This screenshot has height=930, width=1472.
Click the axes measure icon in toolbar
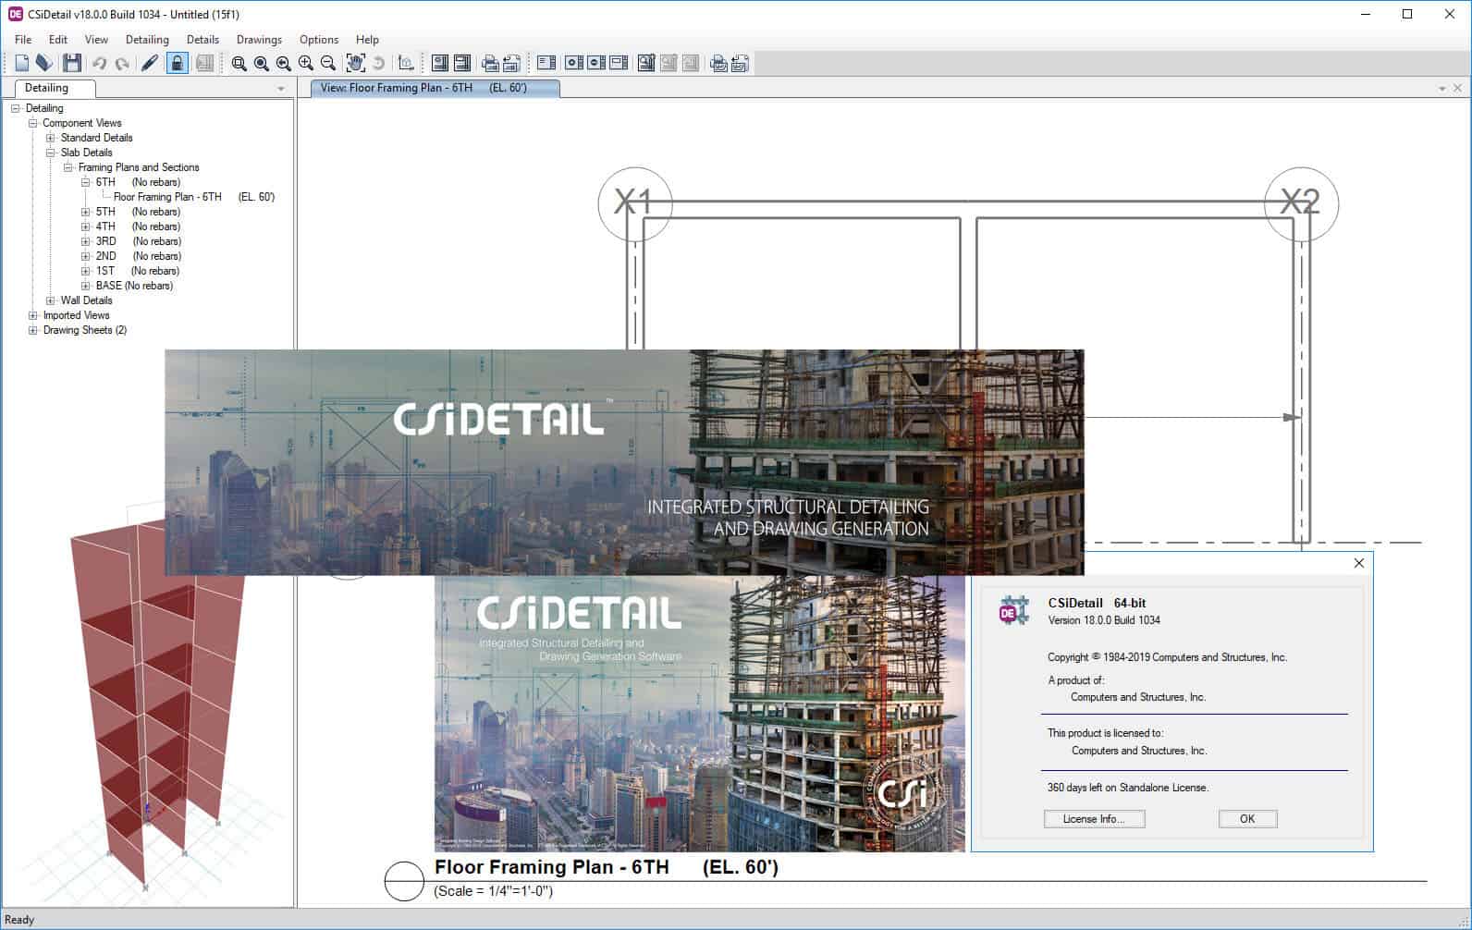pyautogui.click(x=405, y=63)
